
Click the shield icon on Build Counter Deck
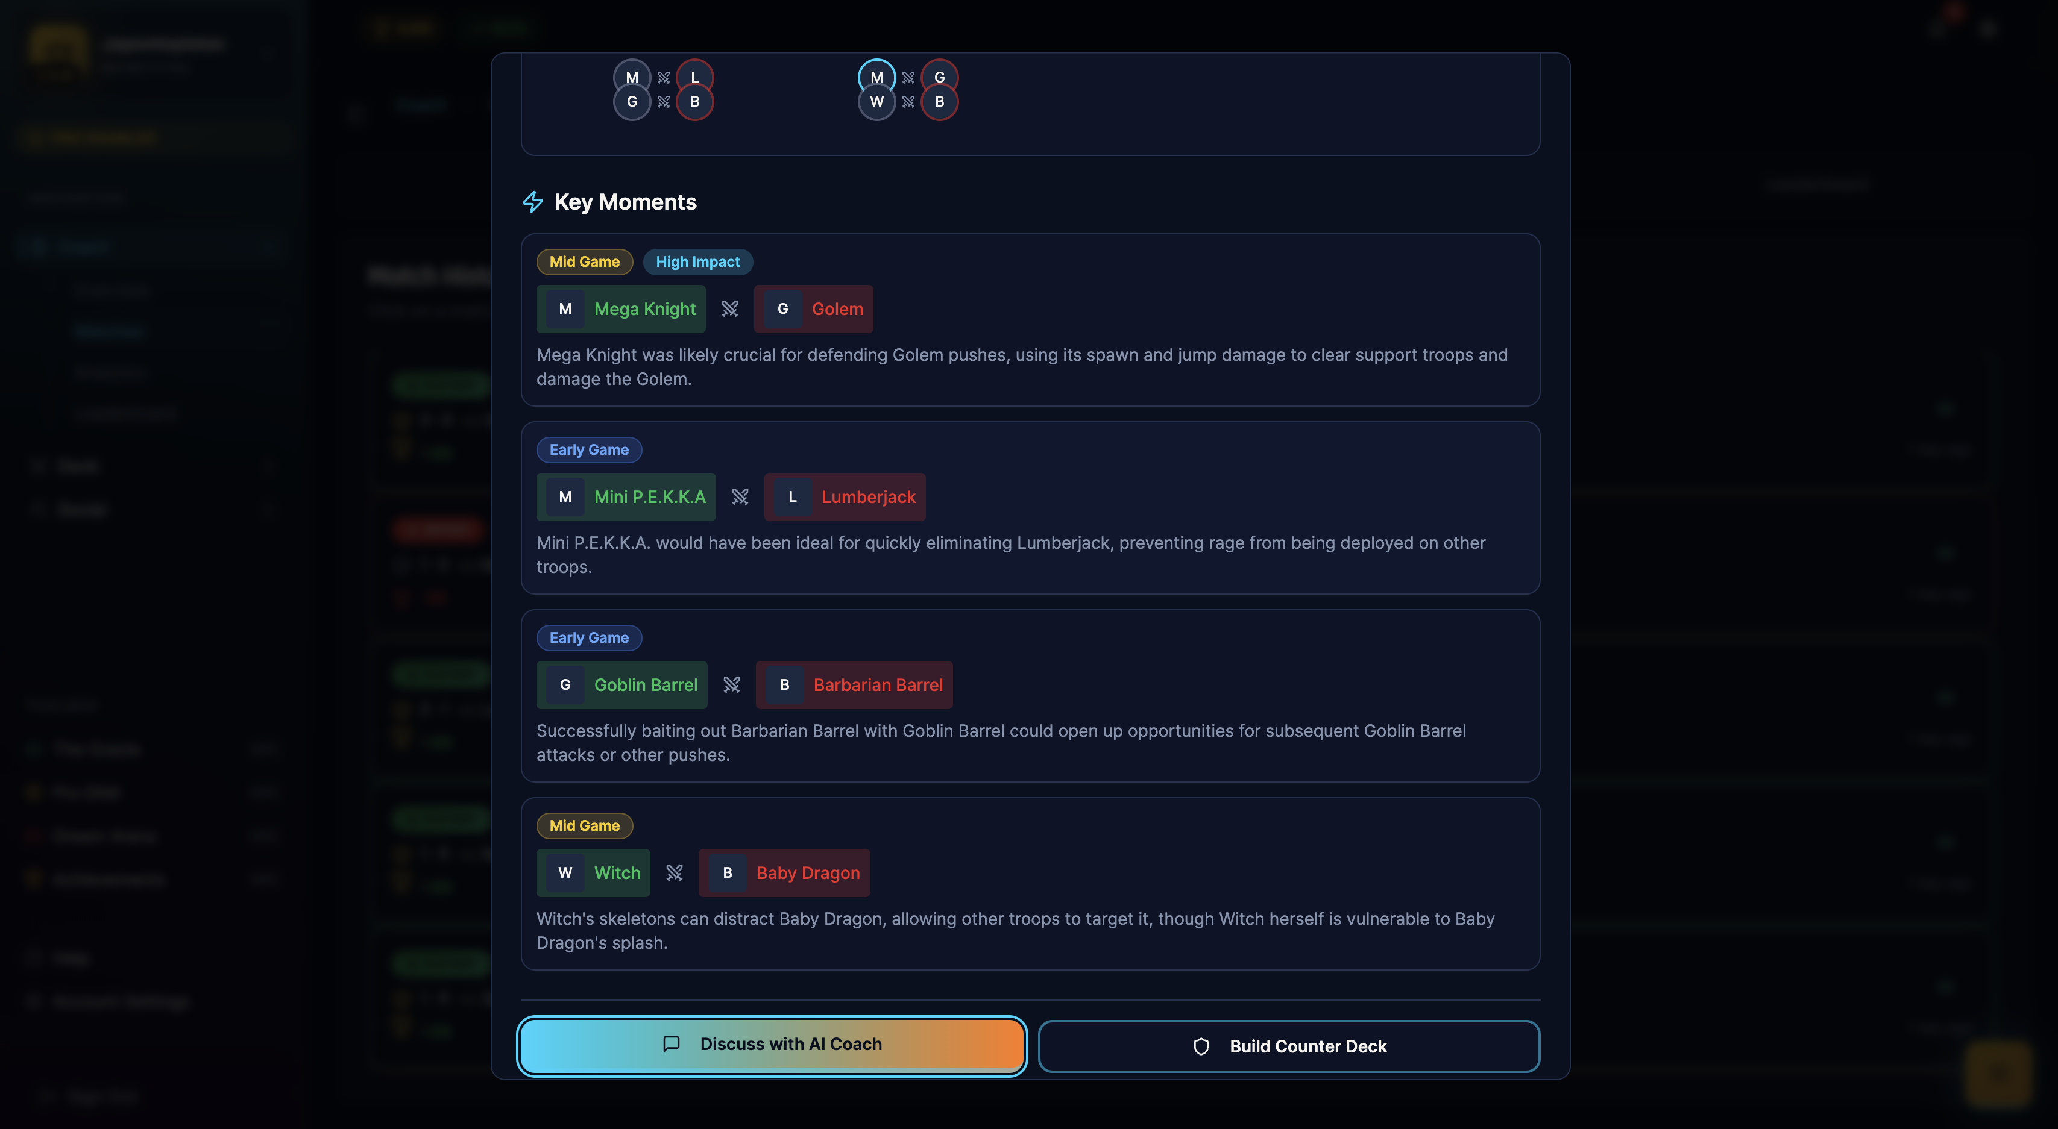1201,1046
